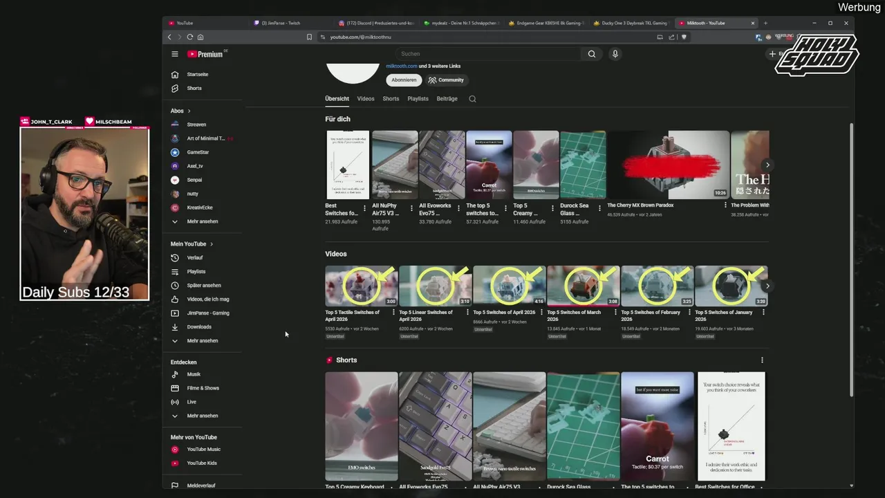The height and width of the screenshot is (498, 885).
Task: Click the Abonnieren button
Action: tap(404, 80)
